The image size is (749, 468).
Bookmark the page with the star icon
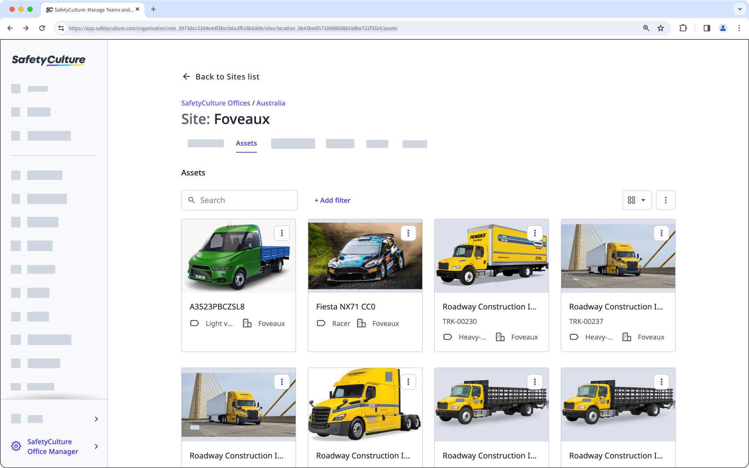pos(660,28)
